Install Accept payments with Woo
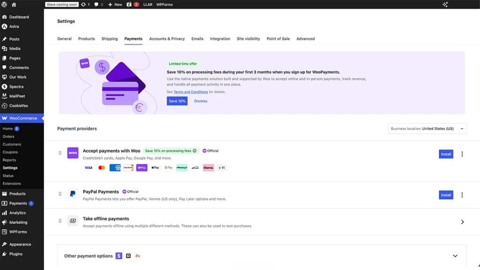 [x=446, y=154]
